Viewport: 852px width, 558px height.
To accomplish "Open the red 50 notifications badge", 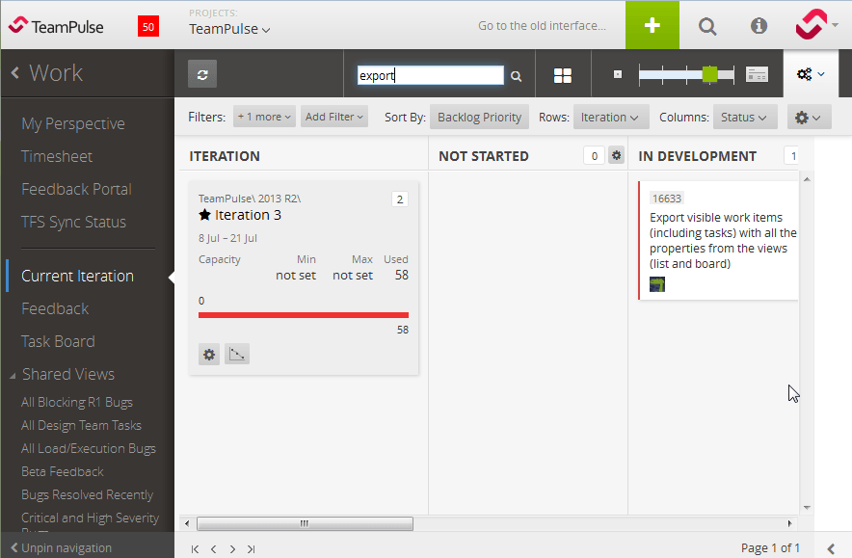I will [x=147, y=26].
